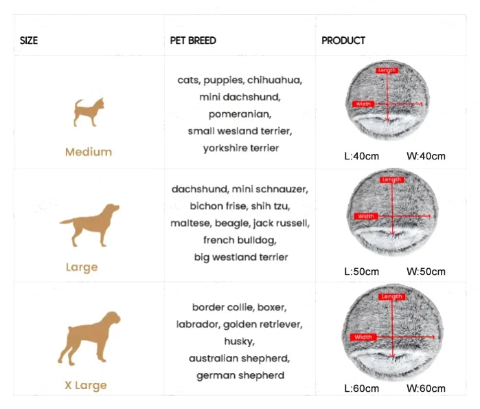Click the W:50cm dimension text

[x=426, y=272]
